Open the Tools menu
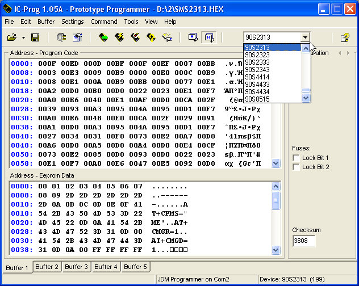The image size is (359, 286). pyautogui.click(x=131, y=22)
